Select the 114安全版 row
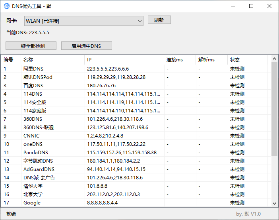The width and height of the screenshot is (279, 220). [136, 102]
